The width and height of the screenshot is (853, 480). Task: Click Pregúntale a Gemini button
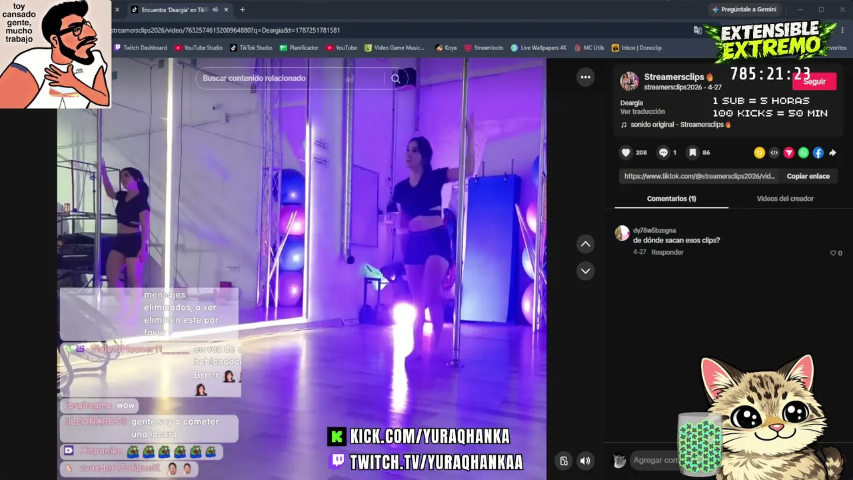pos(743,9)
